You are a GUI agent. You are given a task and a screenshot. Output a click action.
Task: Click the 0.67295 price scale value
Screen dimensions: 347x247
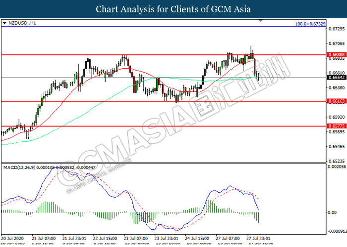337,29
